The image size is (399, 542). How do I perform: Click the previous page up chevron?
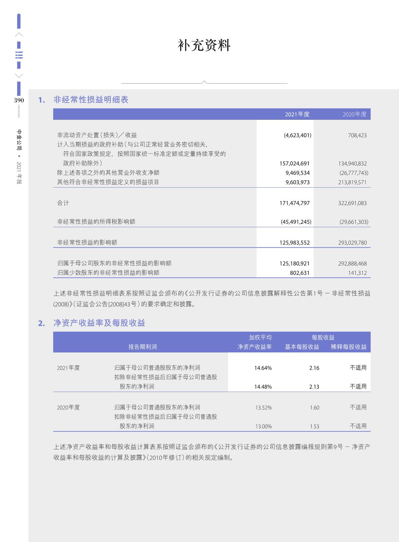click(x=19, y=35)
